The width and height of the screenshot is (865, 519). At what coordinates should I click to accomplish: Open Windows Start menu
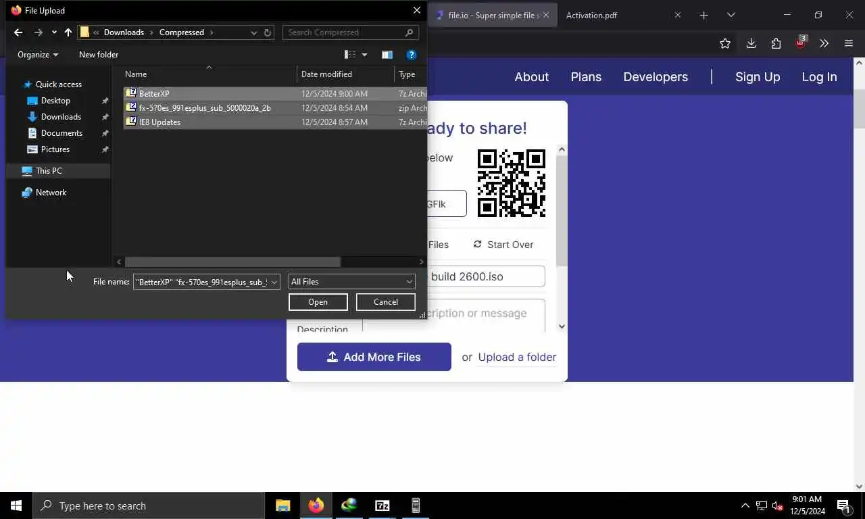click(16, 505)
